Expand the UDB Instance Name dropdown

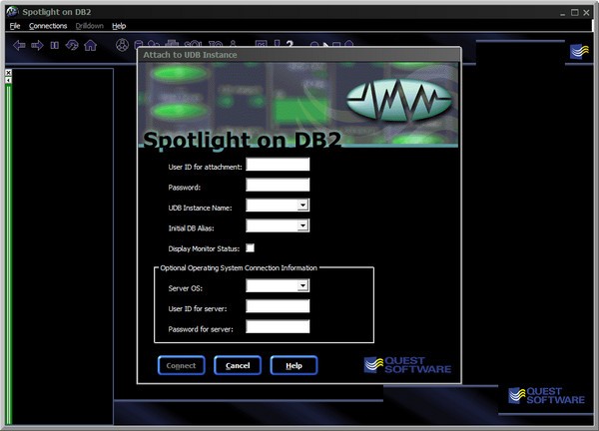(302, 207)
